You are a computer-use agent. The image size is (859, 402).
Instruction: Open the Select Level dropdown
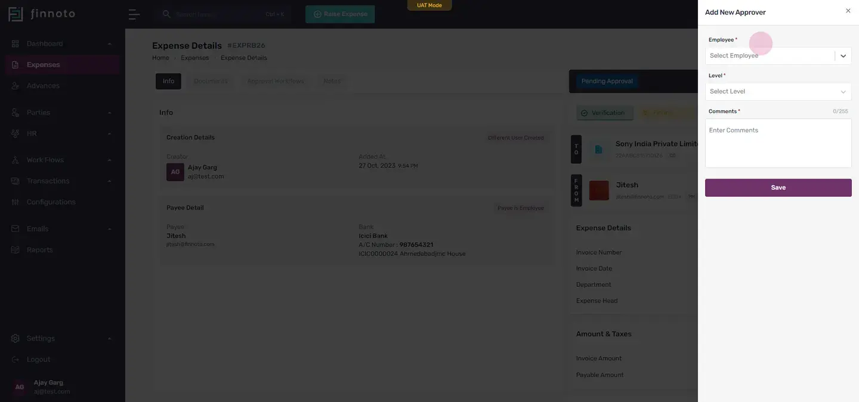[778, 92]
